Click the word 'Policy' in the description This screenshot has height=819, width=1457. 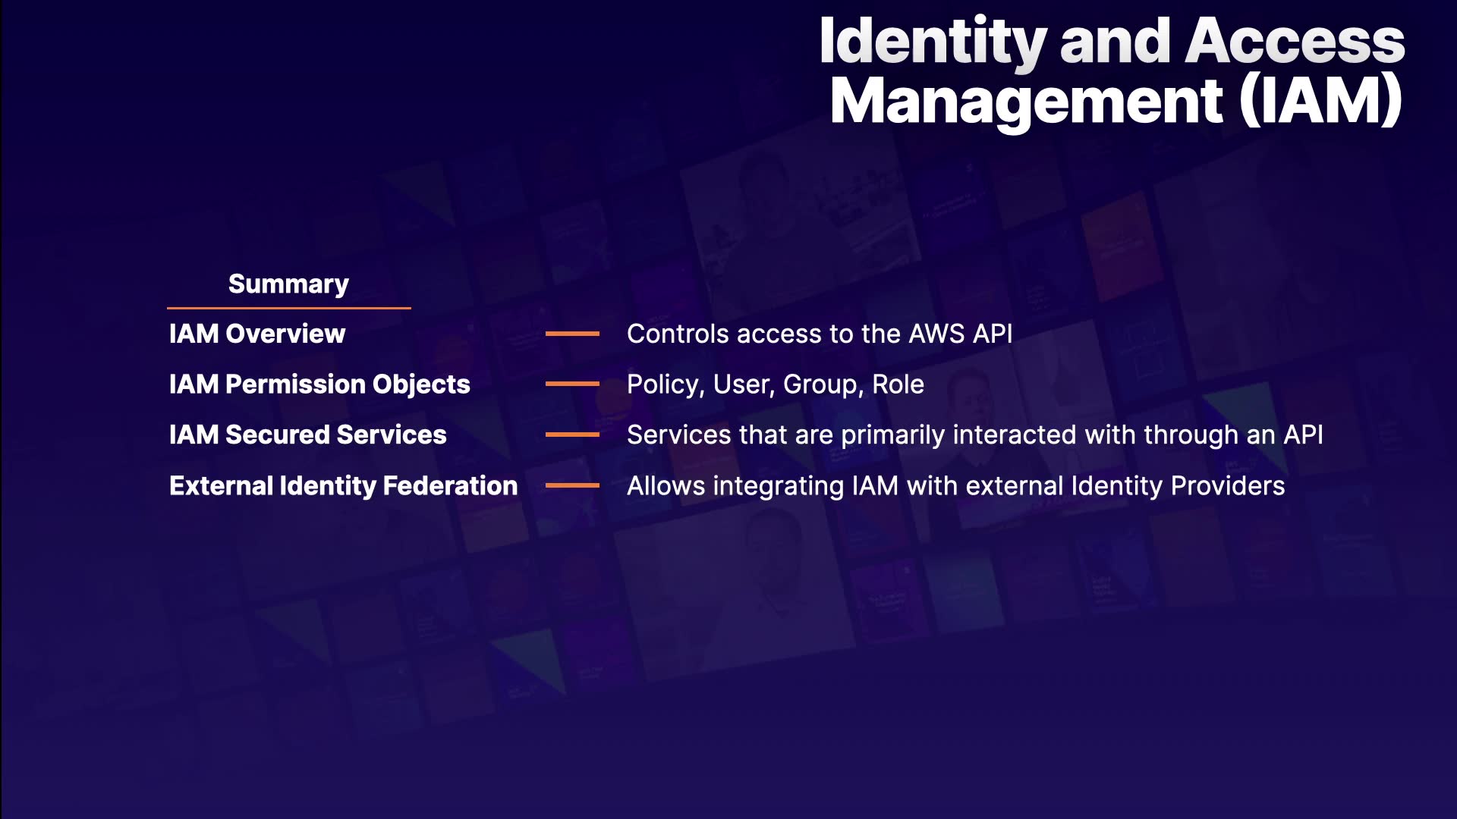662,384
